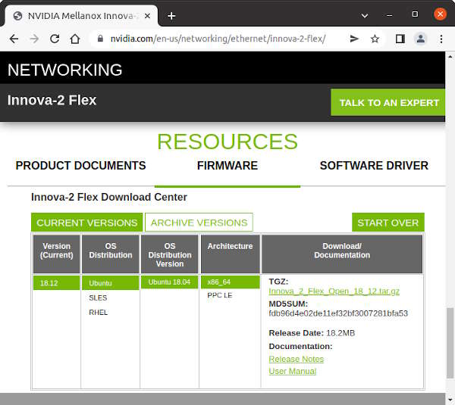This screenshot has height=405, width=455.
Task: Click the forward navigation arrow
Action: pyautogui.click(x=34, y=39)
